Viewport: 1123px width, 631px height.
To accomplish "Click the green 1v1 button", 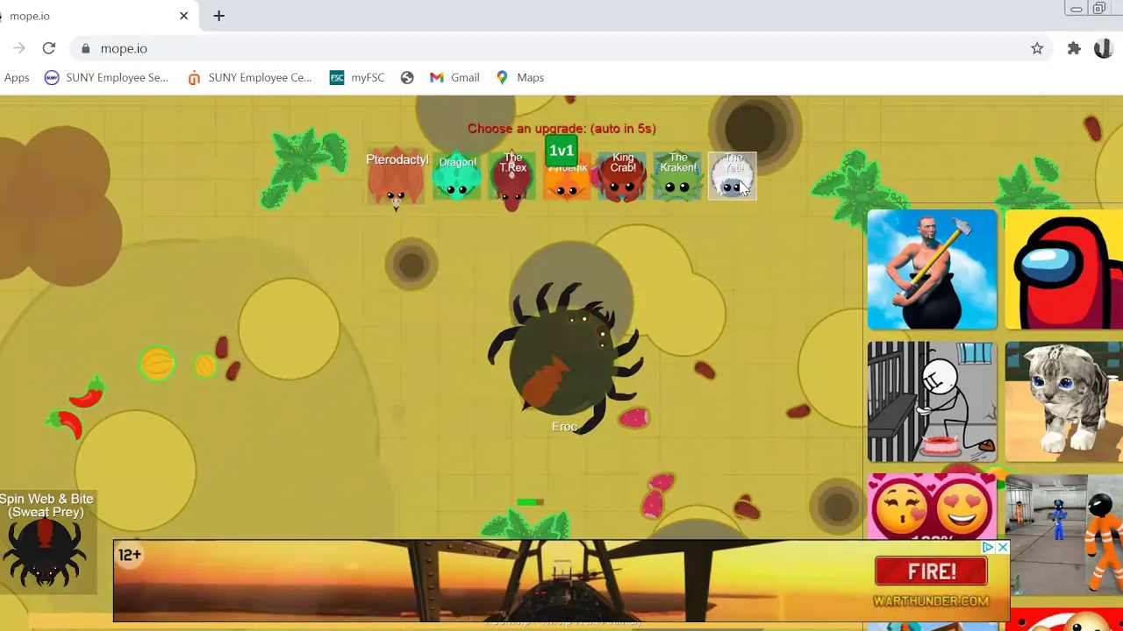I will click(561, 151).
